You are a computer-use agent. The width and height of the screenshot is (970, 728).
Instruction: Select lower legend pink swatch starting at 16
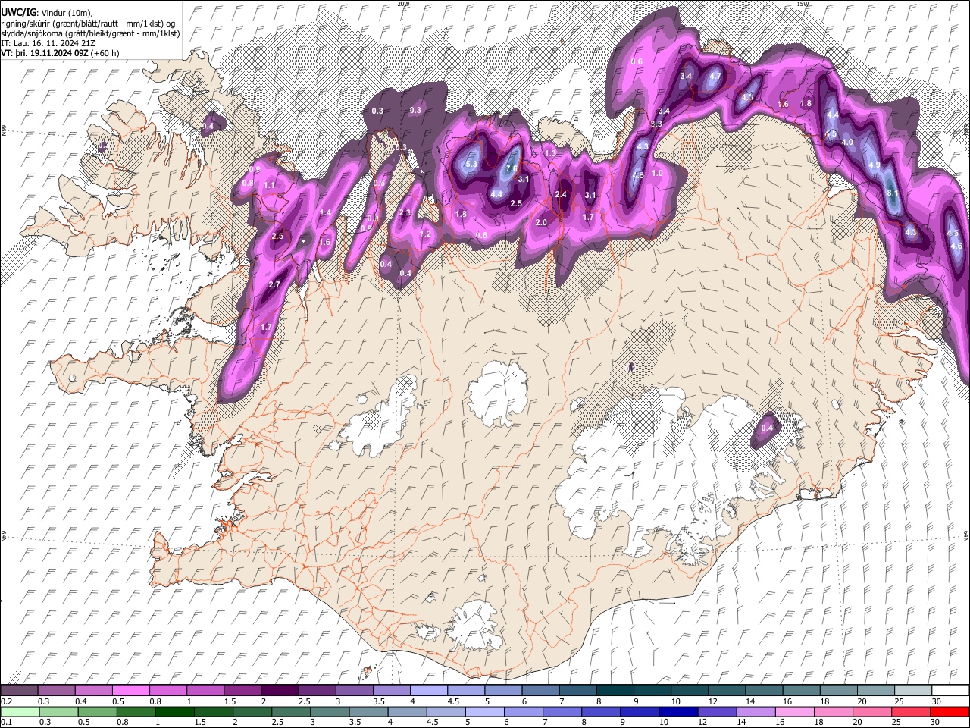pyautogui.click(x=796, y=712)
